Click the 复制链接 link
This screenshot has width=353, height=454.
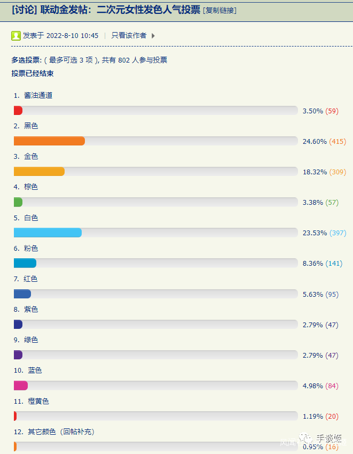[x=219, y=10]
